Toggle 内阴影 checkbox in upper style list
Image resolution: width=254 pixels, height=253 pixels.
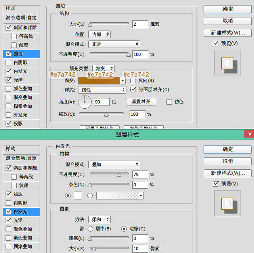(8, 63)
